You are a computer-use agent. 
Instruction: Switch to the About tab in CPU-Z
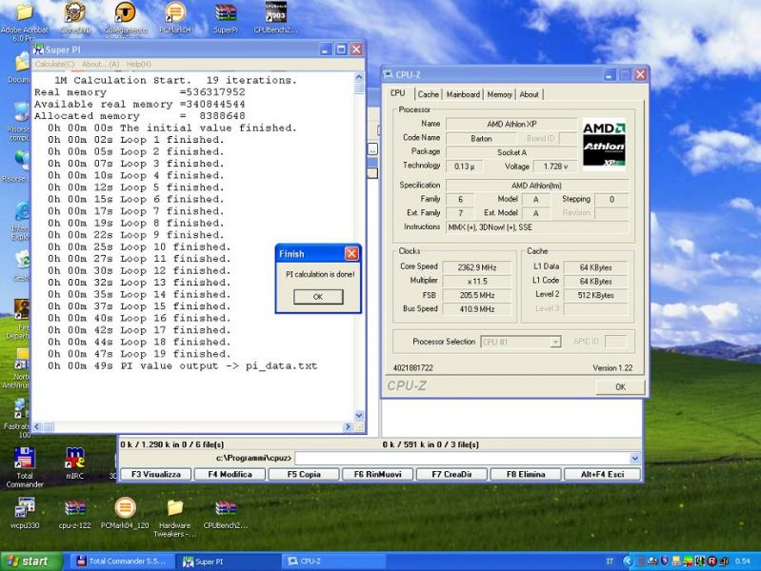pos(529,94)
